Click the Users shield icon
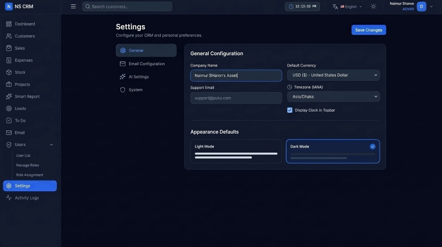Screen dimensions: 442x247 click(9, 145)
